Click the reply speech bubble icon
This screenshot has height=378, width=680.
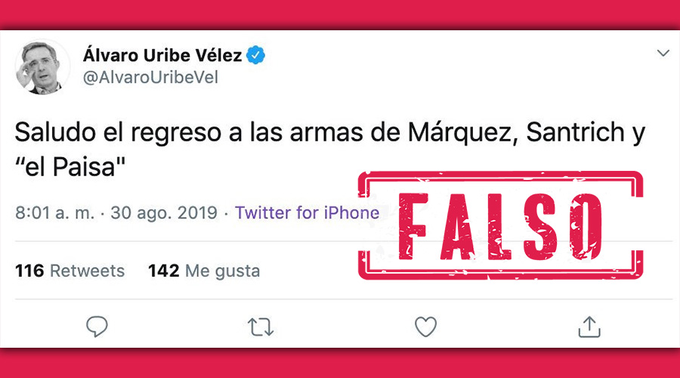[97, 327]
